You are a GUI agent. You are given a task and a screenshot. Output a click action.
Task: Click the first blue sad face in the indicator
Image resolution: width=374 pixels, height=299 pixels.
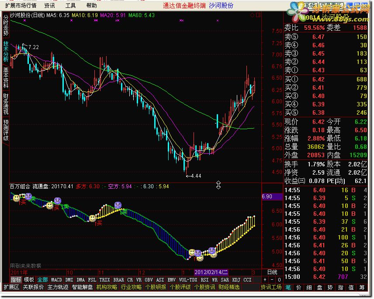(28, 197)
